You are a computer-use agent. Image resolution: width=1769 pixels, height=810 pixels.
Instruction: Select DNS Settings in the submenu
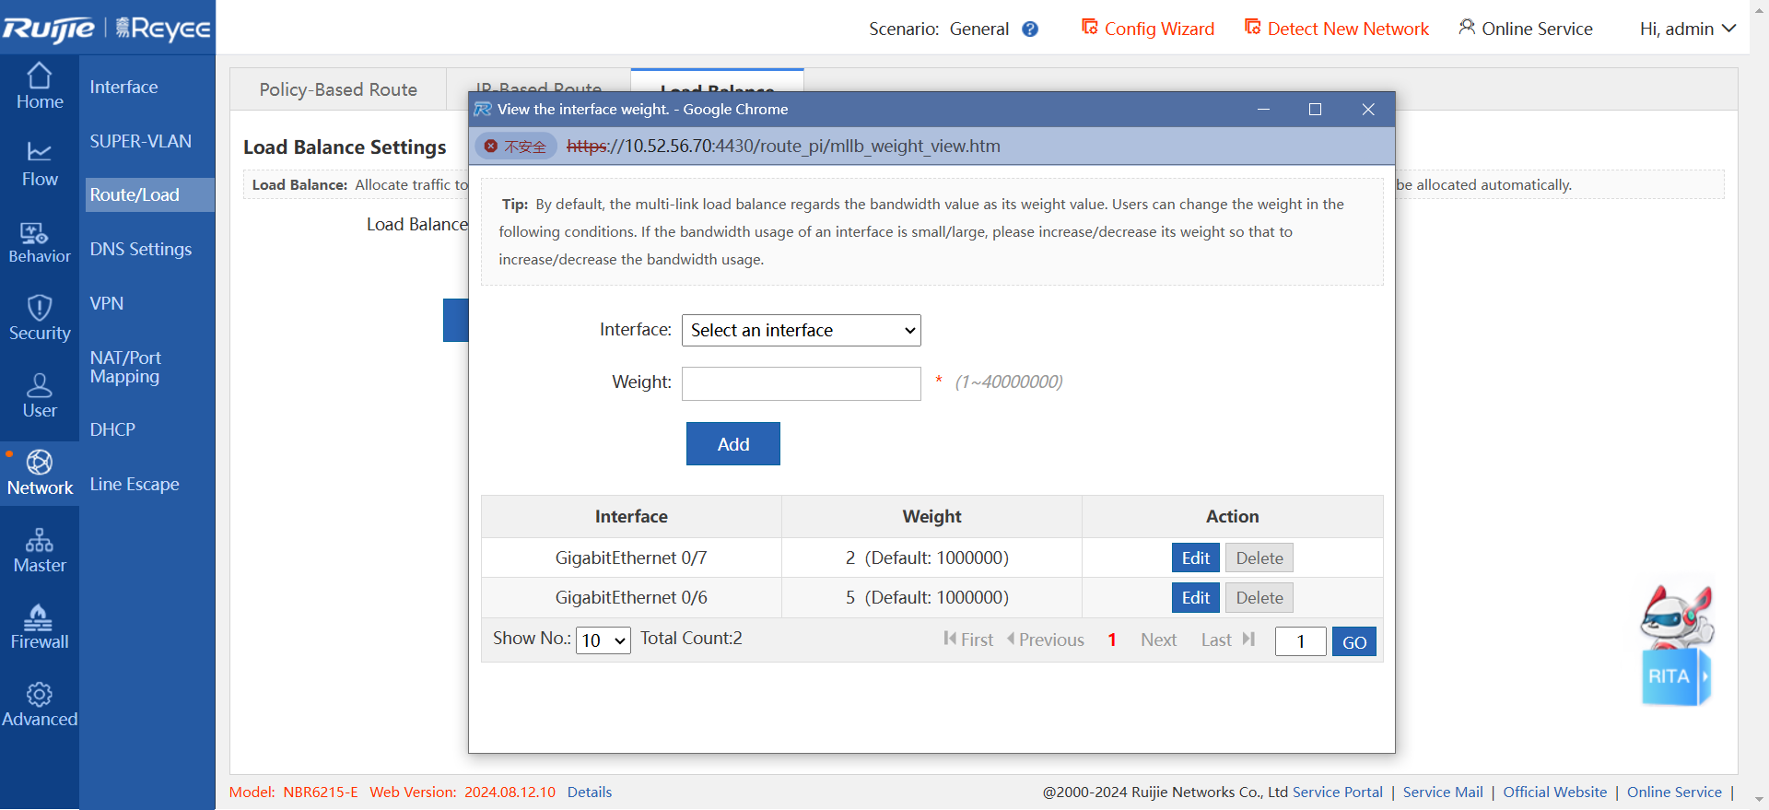coord(141,249)
